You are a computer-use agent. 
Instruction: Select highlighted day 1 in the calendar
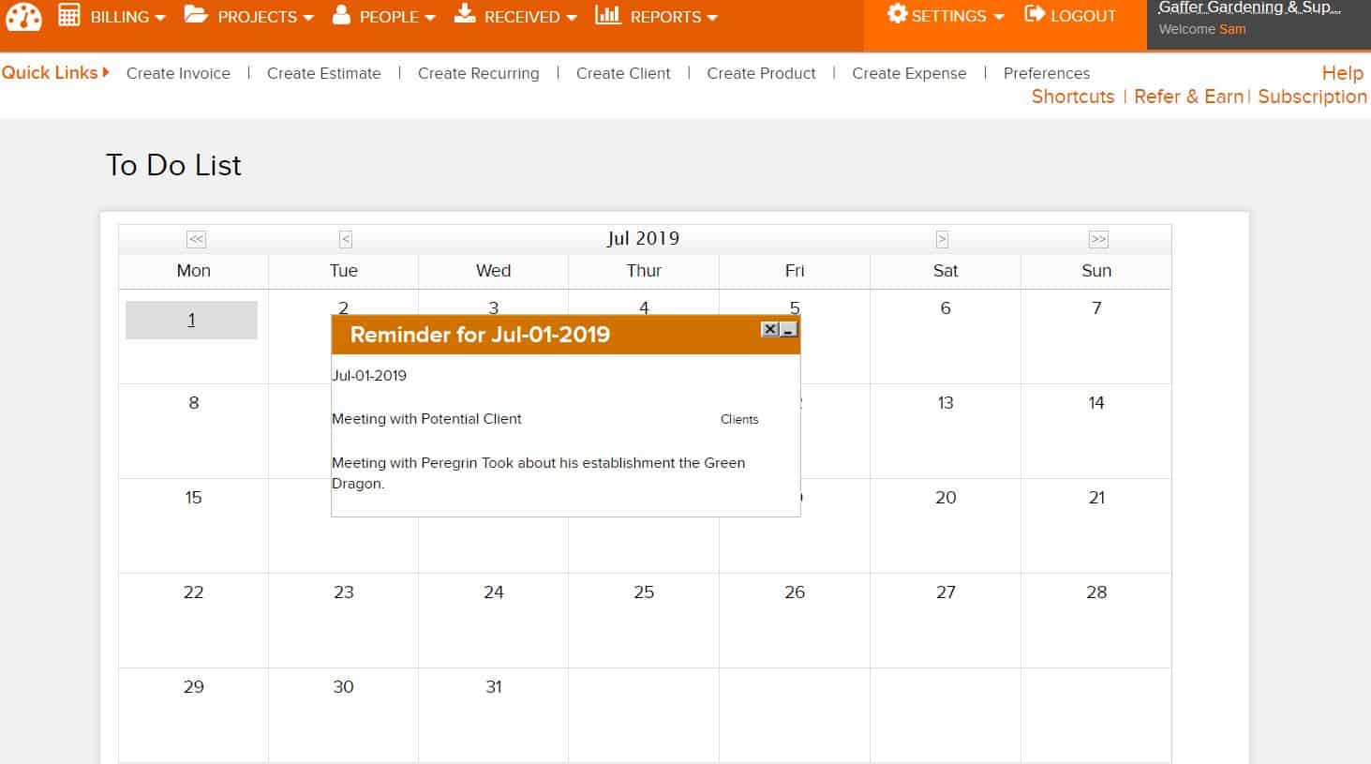tap(191, 320)
